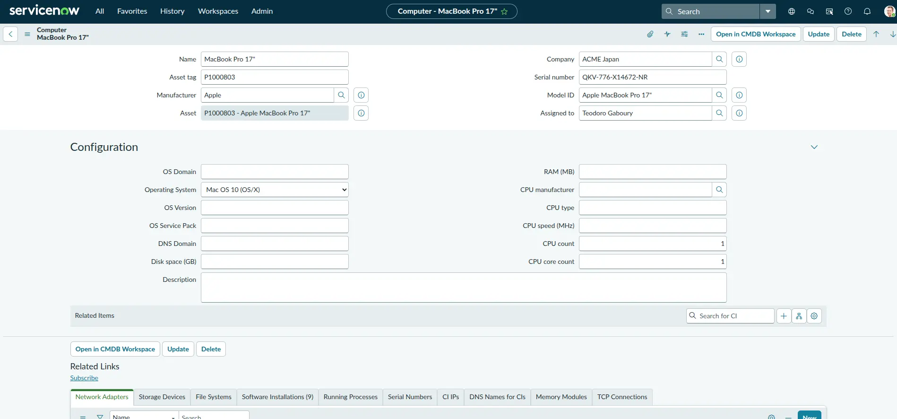
Task: Open personalize form settings sliders icon
Action: (x=684, y=34)
